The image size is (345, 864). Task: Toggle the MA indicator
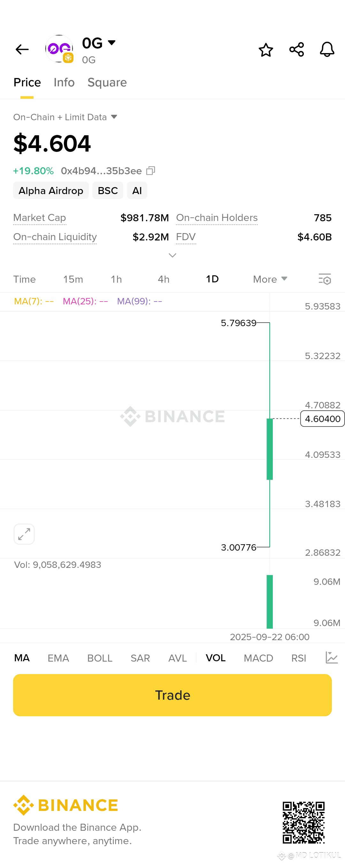tap(22, 658)
